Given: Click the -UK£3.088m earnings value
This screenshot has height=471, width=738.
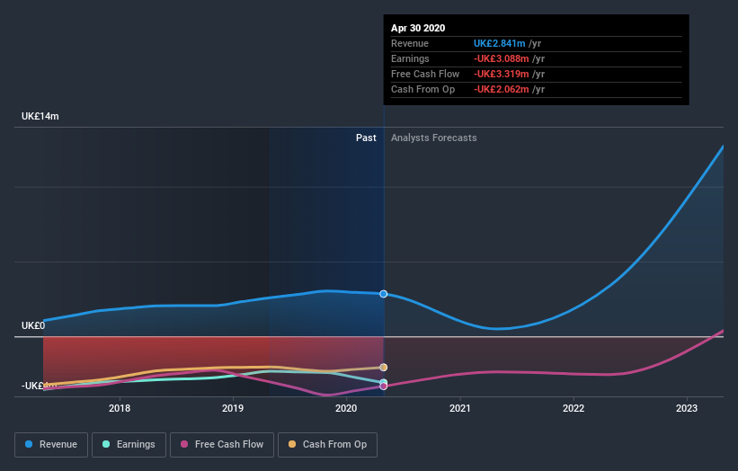Looking at the screenshot, I should click(x=502, y=58).
